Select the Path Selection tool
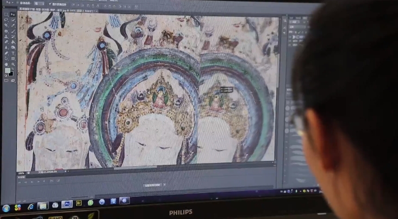The height and width of the screenshot is (219, 398). (x=6, y=58)
